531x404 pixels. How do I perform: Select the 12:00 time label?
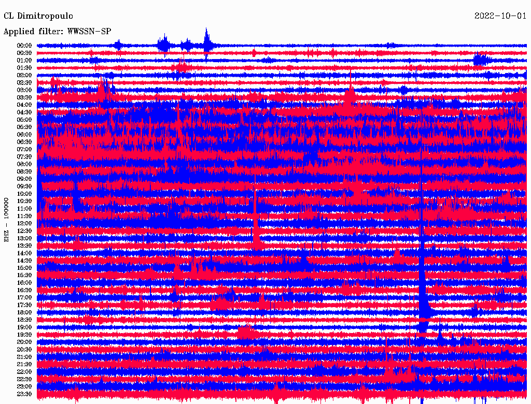24,223
